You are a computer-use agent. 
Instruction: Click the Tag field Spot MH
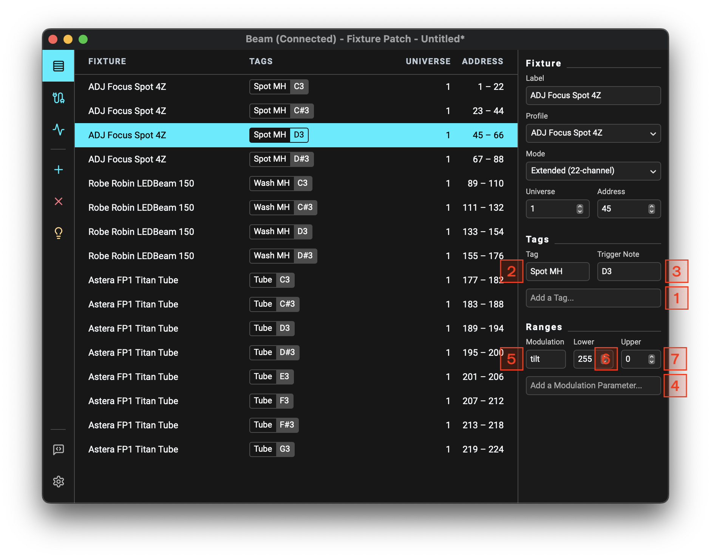[x=558, y=272]
